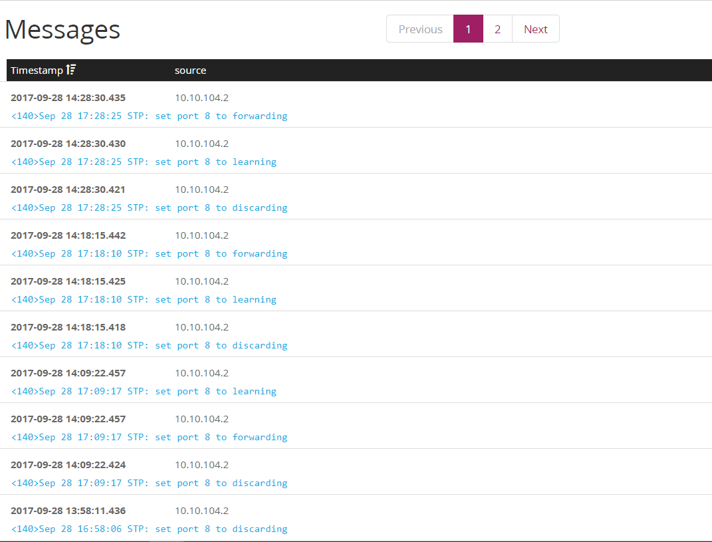Open message 17:28:25 port 8 to learning
This screenshot has width=712, height=542.
click(144, 162)
